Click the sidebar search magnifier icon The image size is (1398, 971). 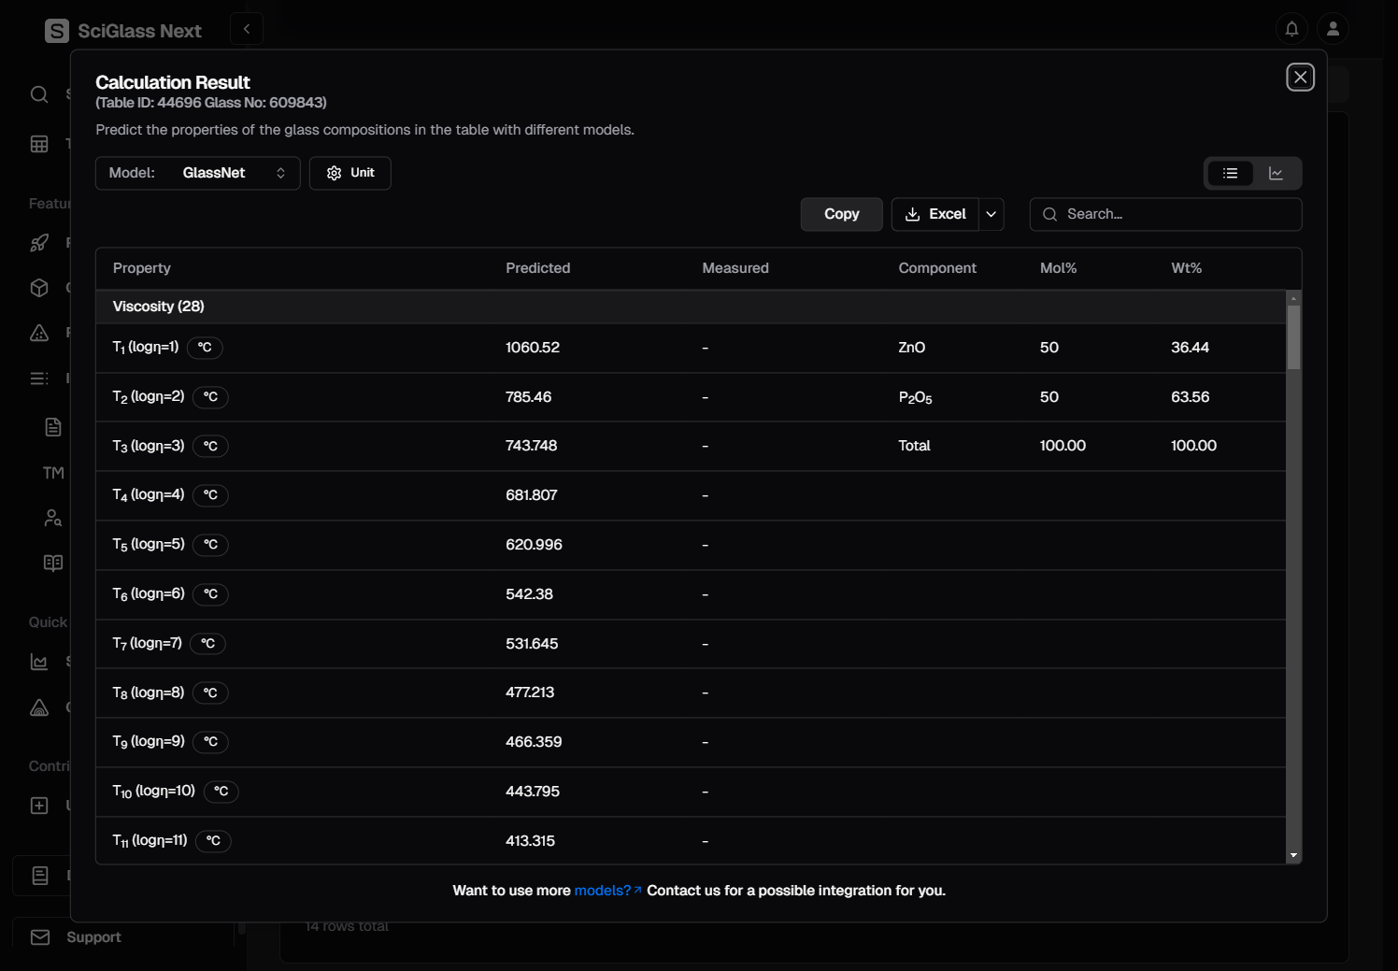39,94
